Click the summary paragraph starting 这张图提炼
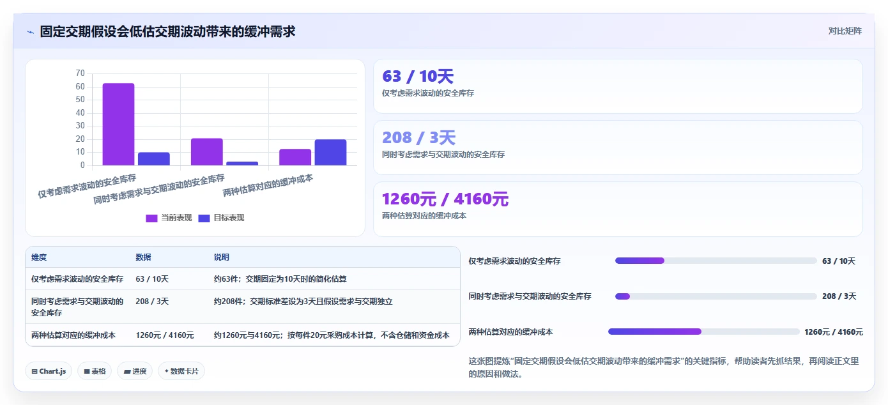The width and height of the screenshot is (888, 405). click(x=664, y=368)
